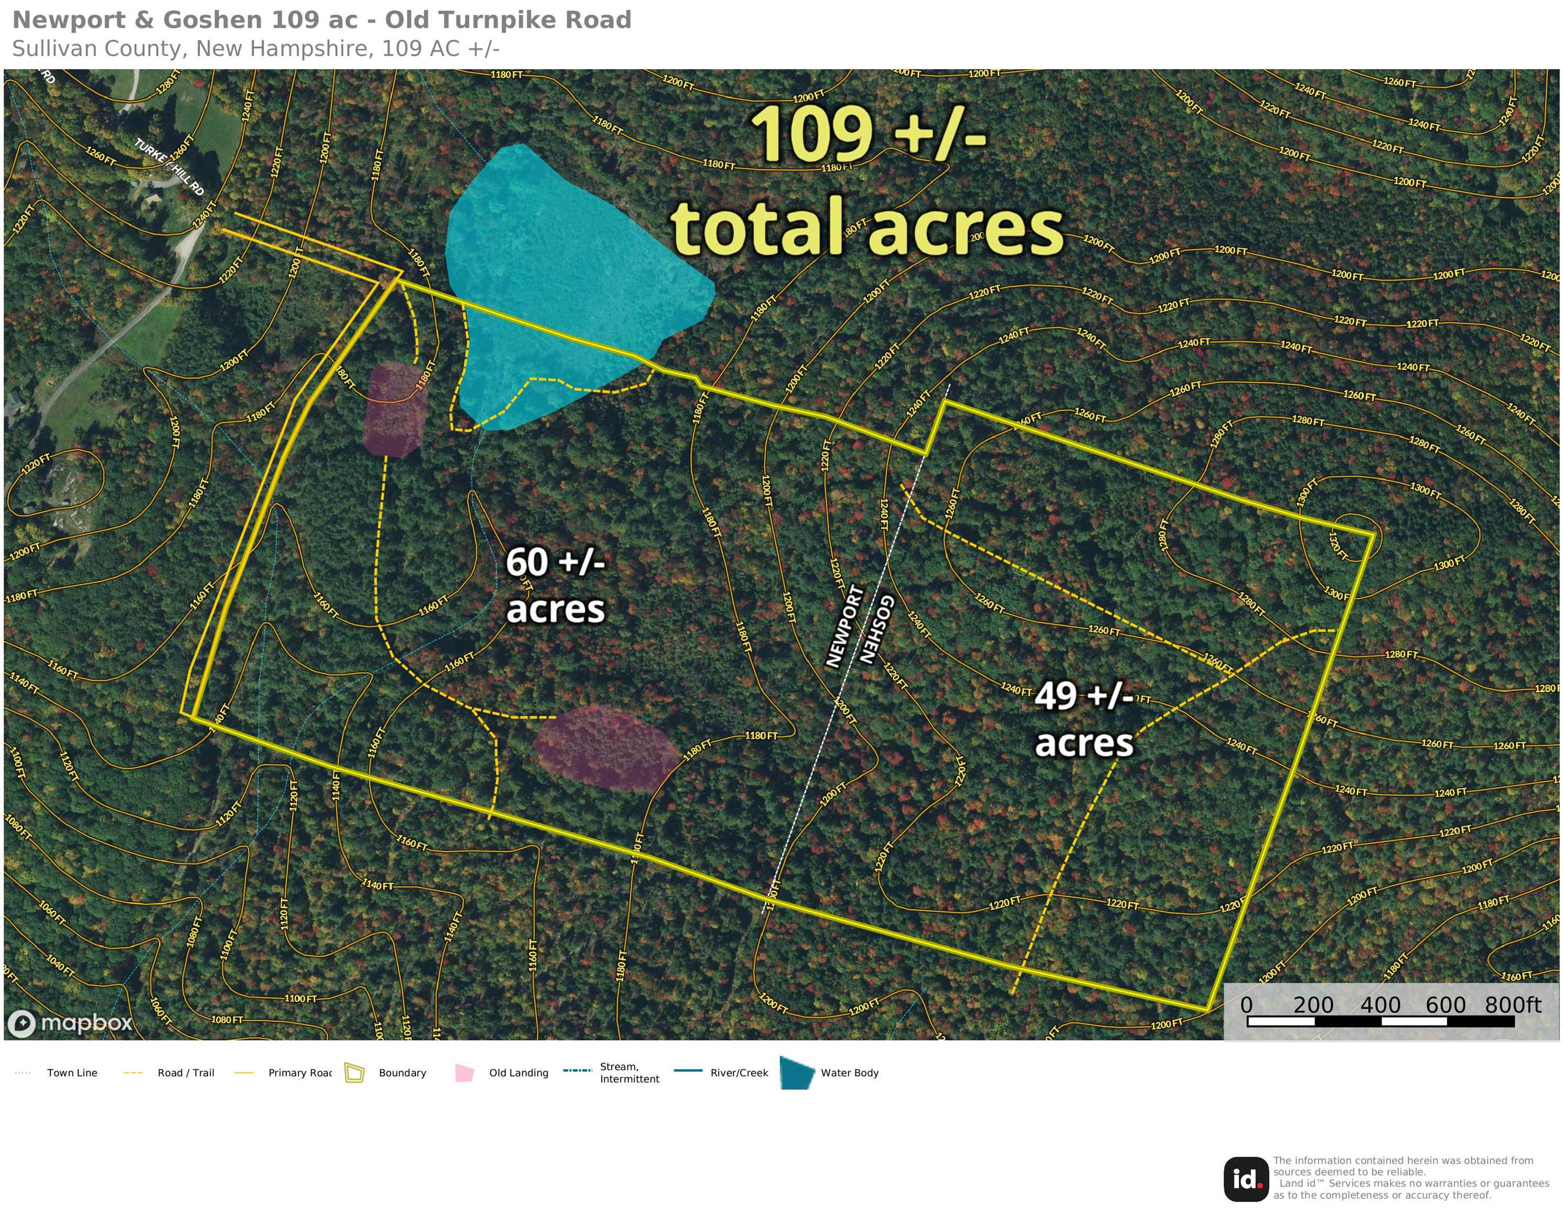Click the Town Line legend symbol
The width and height of the screenshot is (1563, 1208).
[x=23, y=1073]
